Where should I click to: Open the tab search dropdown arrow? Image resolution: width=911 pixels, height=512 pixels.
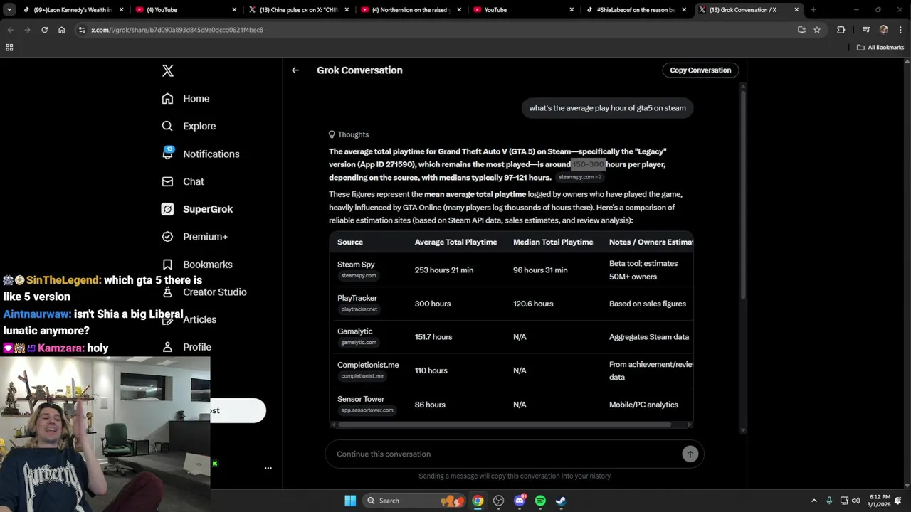tap(9, 10)
